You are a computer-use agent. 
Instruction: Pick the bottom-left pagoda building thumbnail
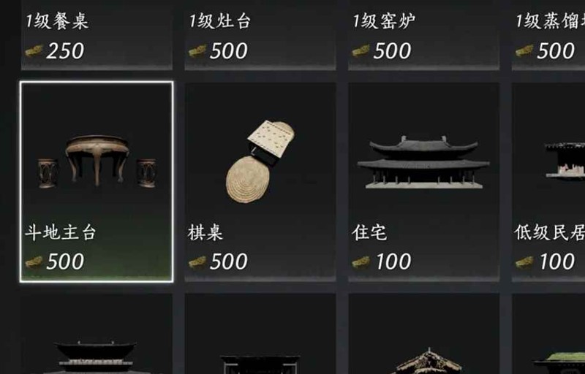96,357
